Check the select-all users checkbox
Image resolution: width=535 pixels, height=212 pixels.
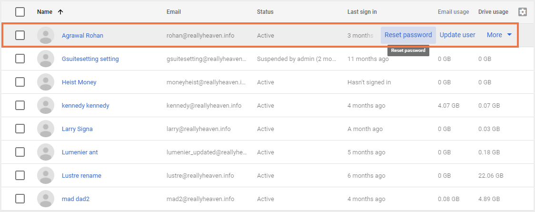[20, 12]
